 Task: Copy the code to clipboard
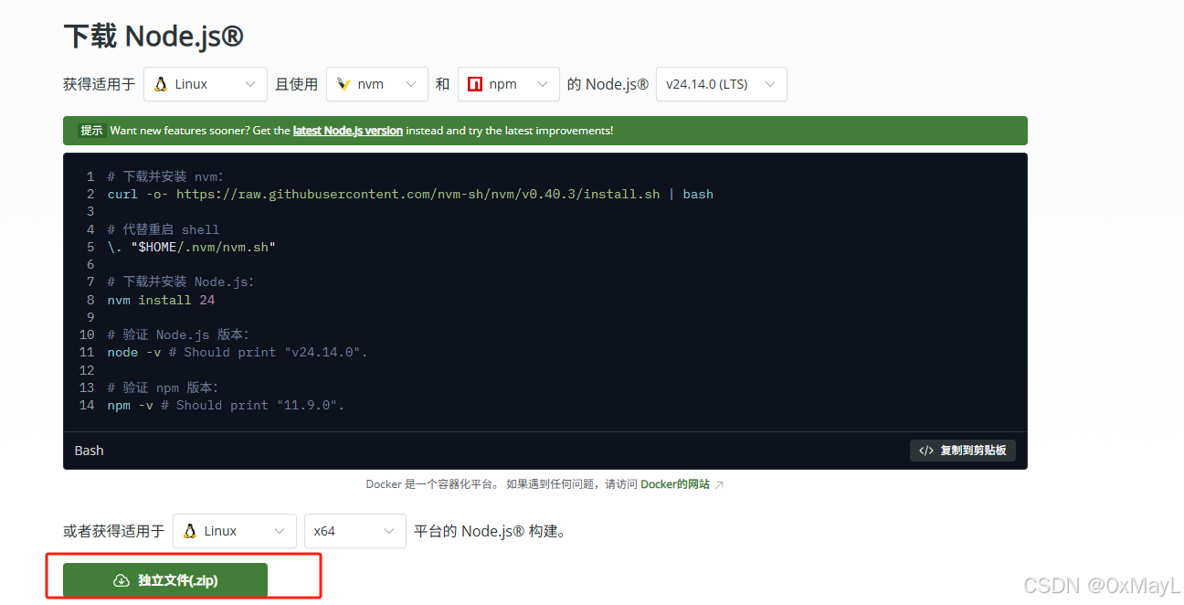(x=963, y=451)
